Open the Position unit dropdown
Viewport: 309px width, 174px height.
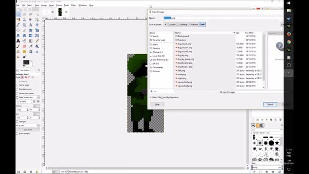pos(36,106)
